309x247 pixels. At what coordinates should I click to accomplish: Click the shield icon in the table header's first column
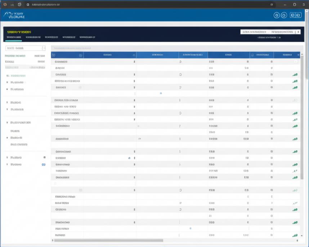click(x=53, y=55)
